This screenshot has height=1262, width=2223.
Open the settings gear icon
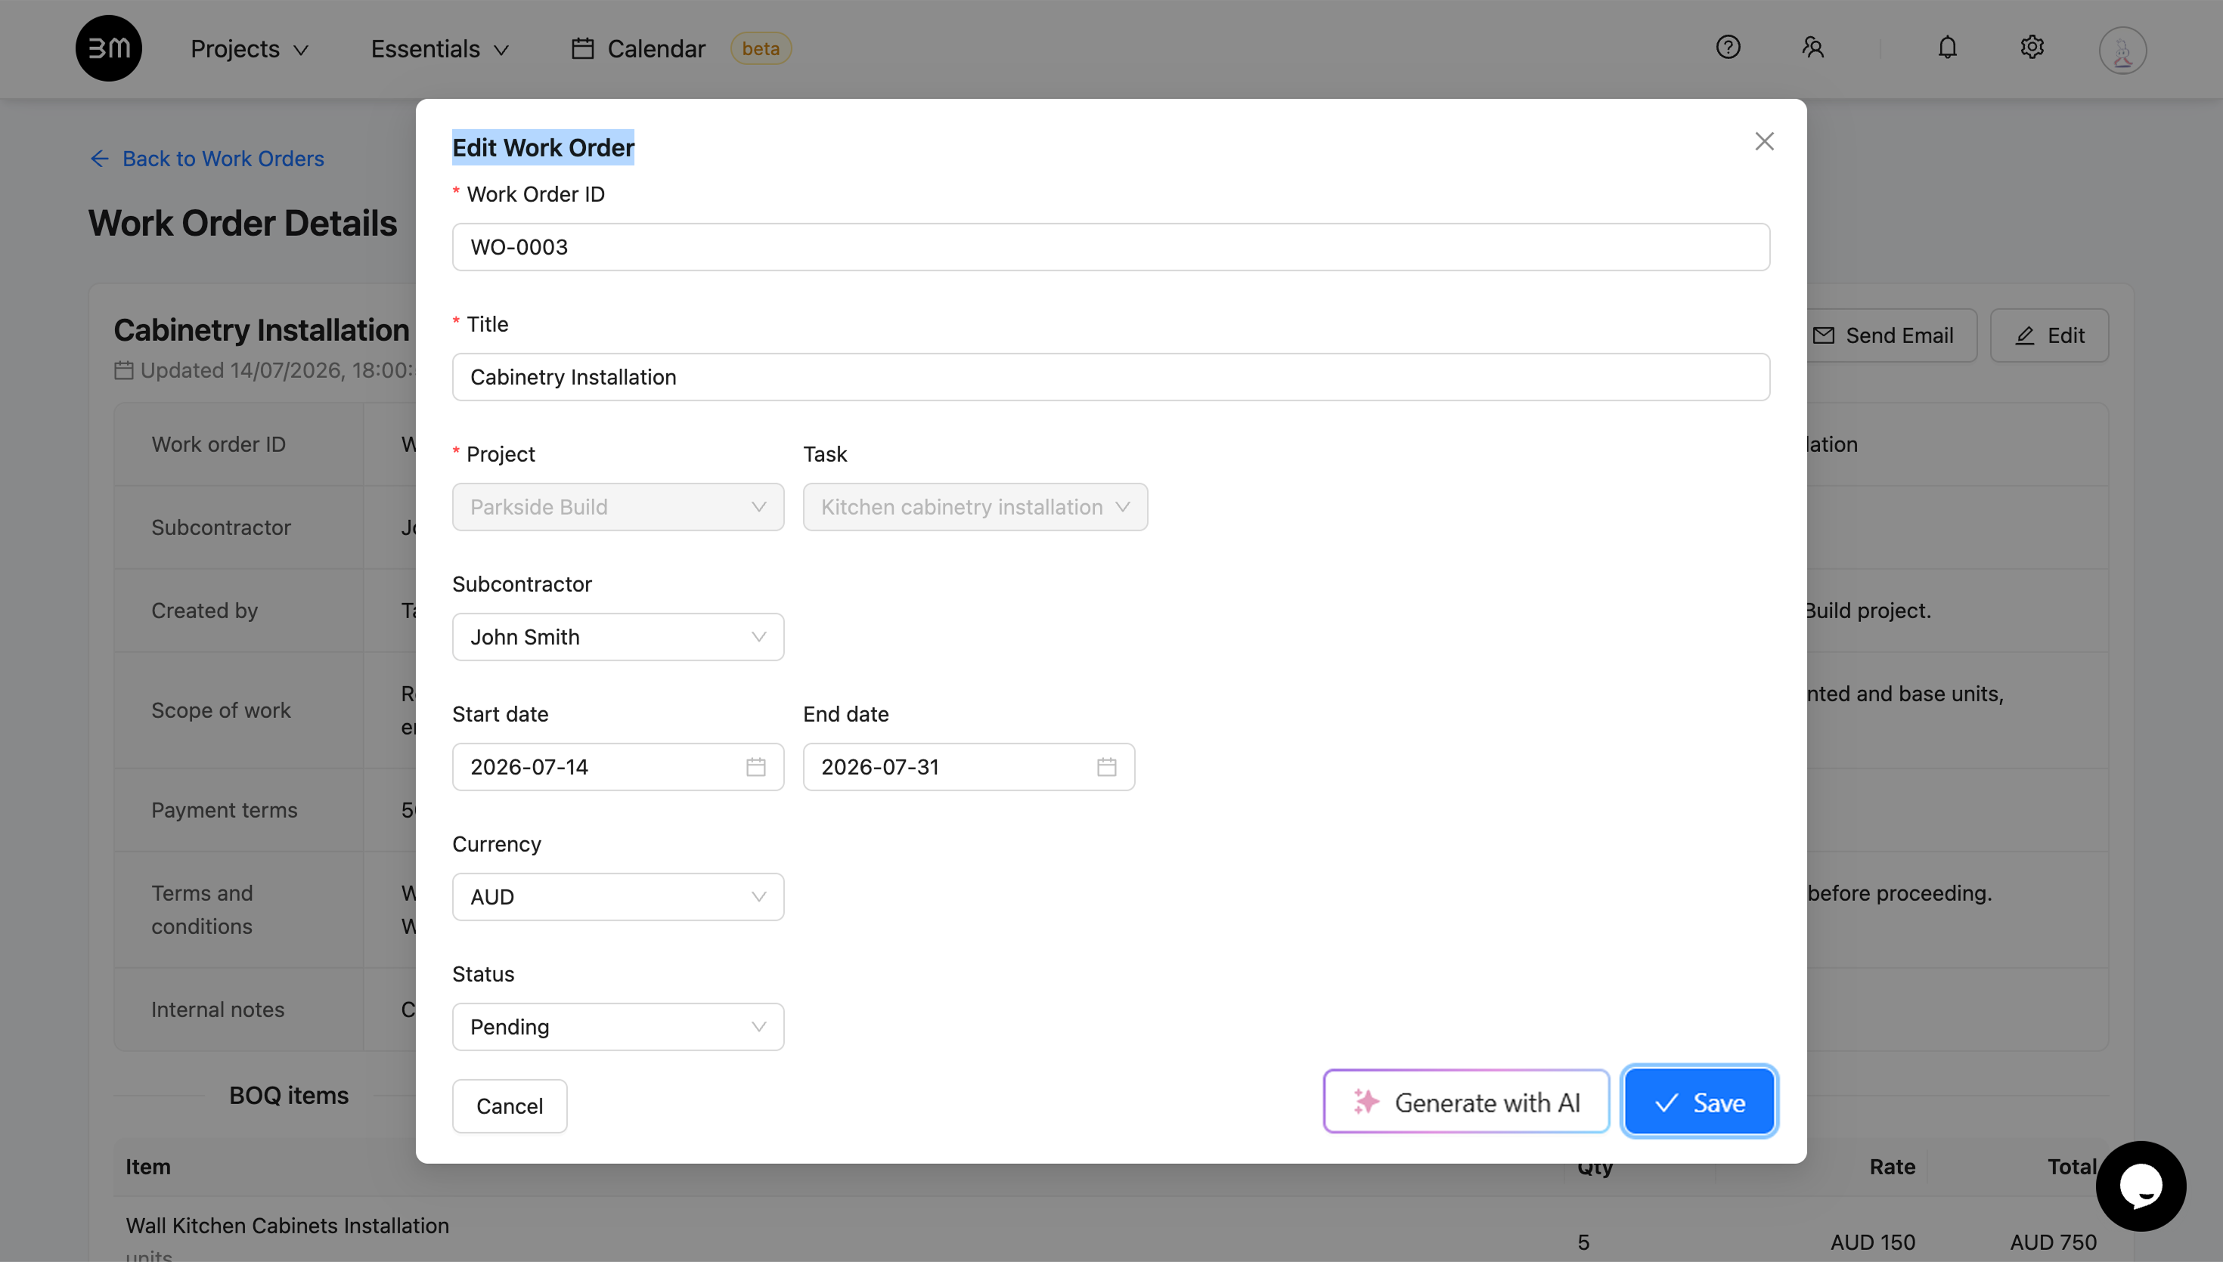click(x=2032, y=48)
